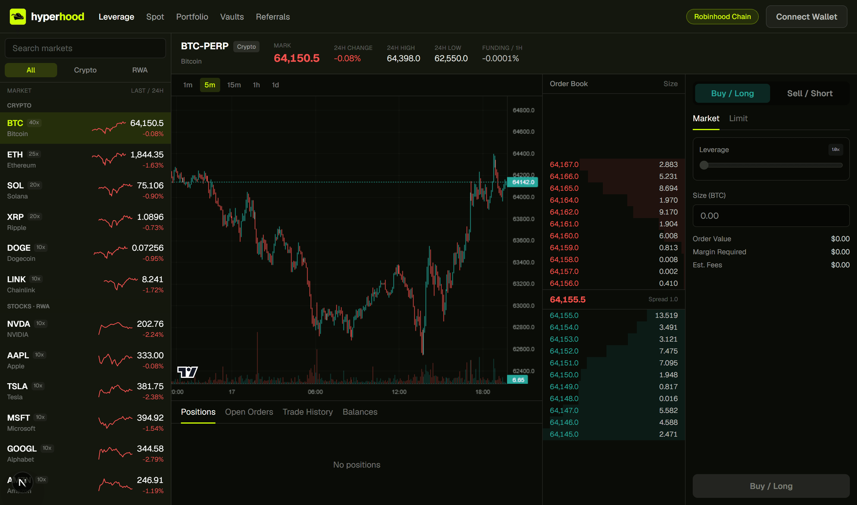Switch chart to 1m interval
Screen dimensions: 857x505
click(188, 85)
